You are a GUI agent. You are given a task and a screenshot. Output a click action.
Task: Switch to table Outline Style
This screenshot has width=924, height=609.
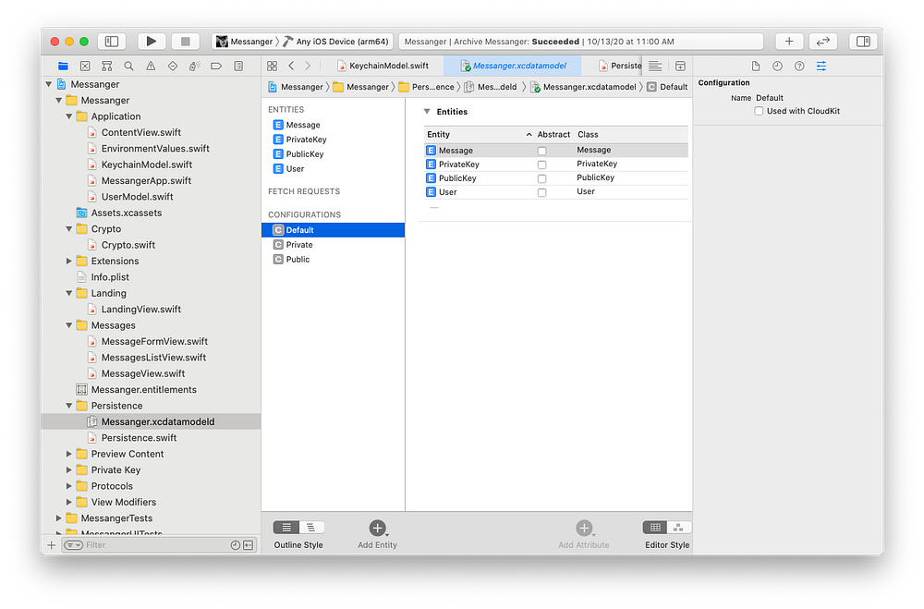(x=286, y=527)
